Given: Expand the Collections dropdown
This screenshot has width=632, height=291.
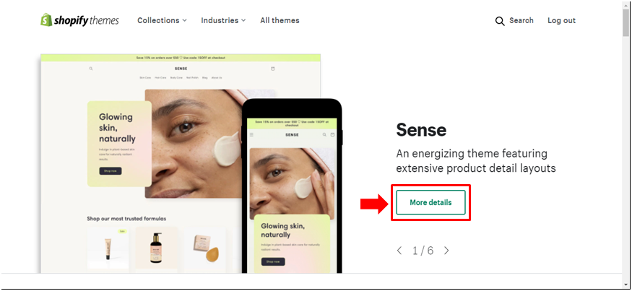Looking at the screenshot, I should [162, 20].
